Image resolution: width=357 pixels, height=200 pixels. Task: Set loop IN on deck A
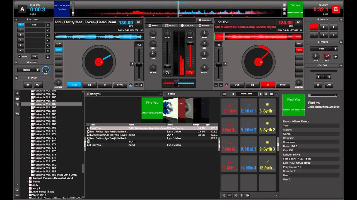point(27,85)
